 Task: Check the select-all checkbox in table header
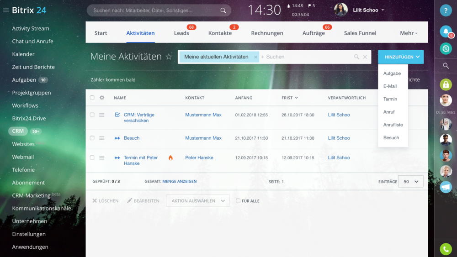point(92,98)
